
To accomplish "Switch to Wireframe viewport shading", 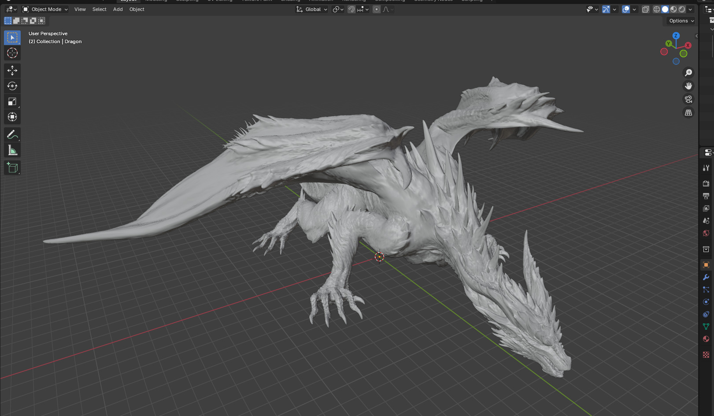I will pos(657,9).
